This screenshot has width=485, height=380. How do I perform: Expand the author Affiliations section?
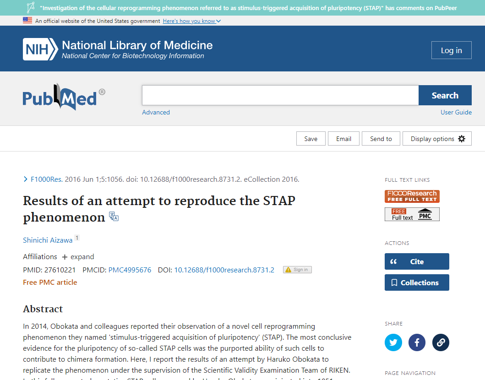[78, 257]
